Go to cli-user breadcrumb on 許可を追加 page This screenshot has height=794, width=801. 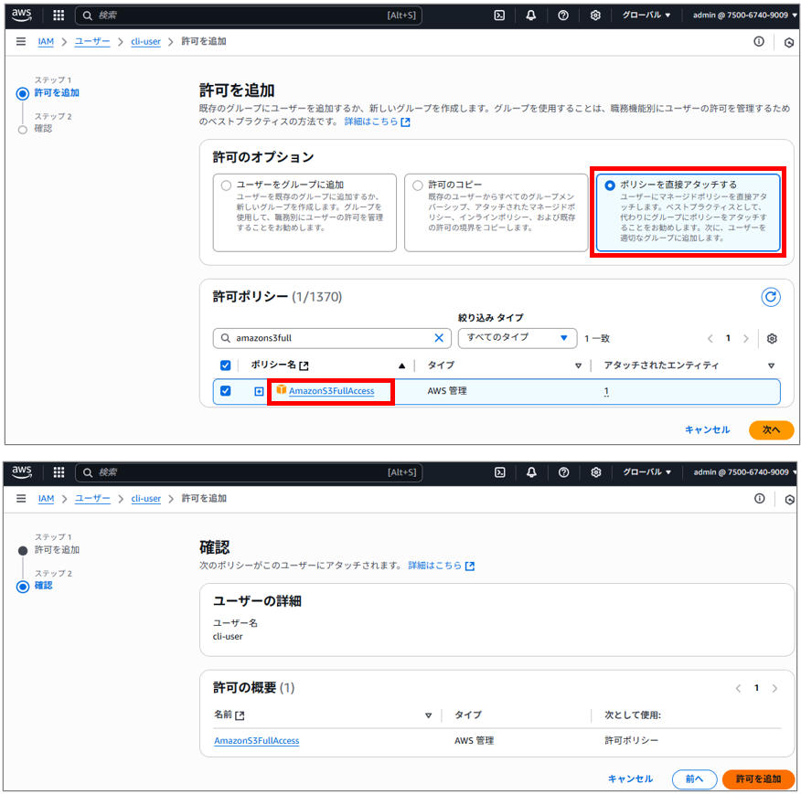click(x=145, y=41)
